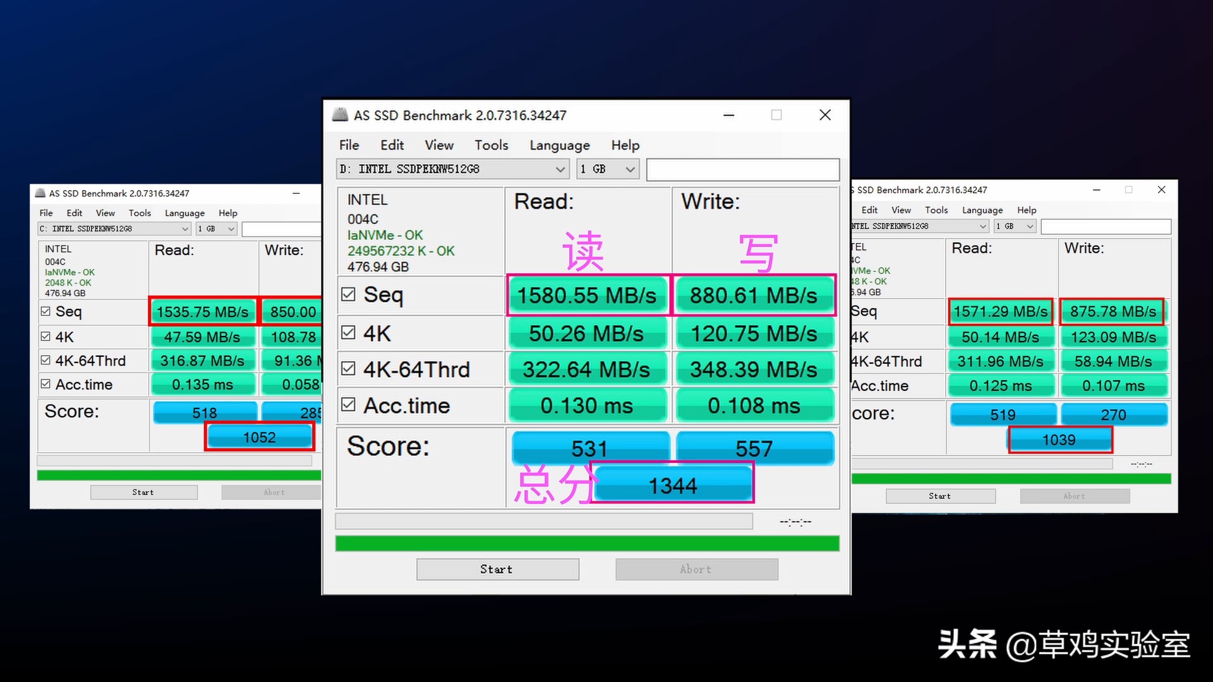Minimize the left benchmark window
Viewport: 1213px width, 682px height.
tap(296, 193)
